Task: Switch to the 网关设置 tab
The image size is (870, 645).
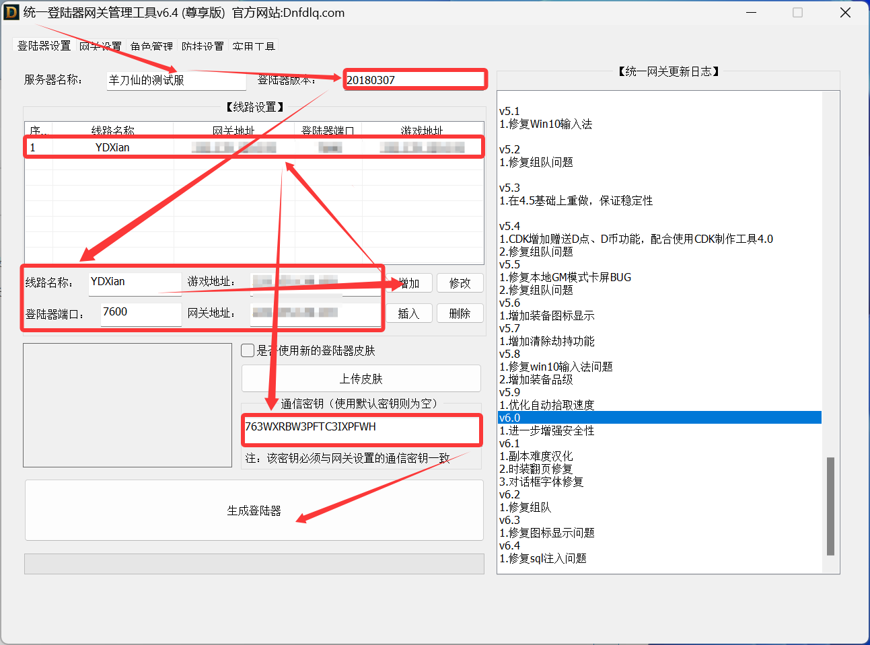Action: coord(100,46)
